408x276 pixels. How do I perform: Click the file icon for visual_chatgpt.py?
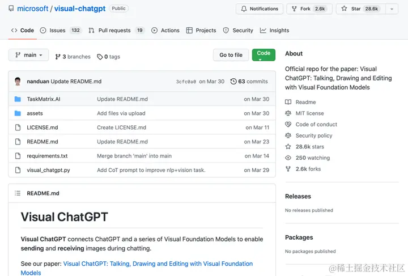pos(18,170)
